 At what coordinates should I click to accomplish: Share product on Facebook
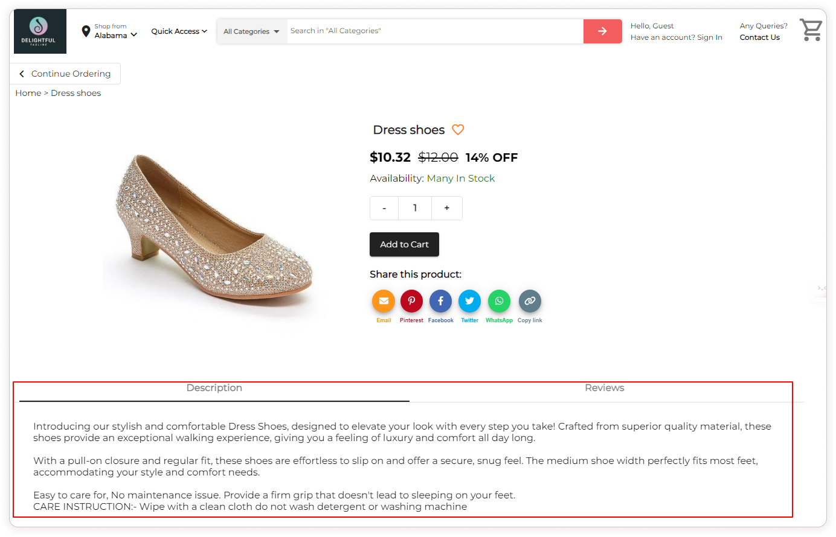pyautogui.click(x=440, y=301)
